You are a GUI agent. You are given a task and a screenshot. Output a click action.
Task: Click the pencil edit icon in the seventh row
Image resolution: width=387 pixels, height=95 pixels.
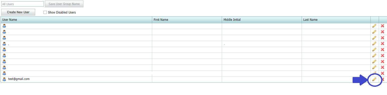coord(374,61)
